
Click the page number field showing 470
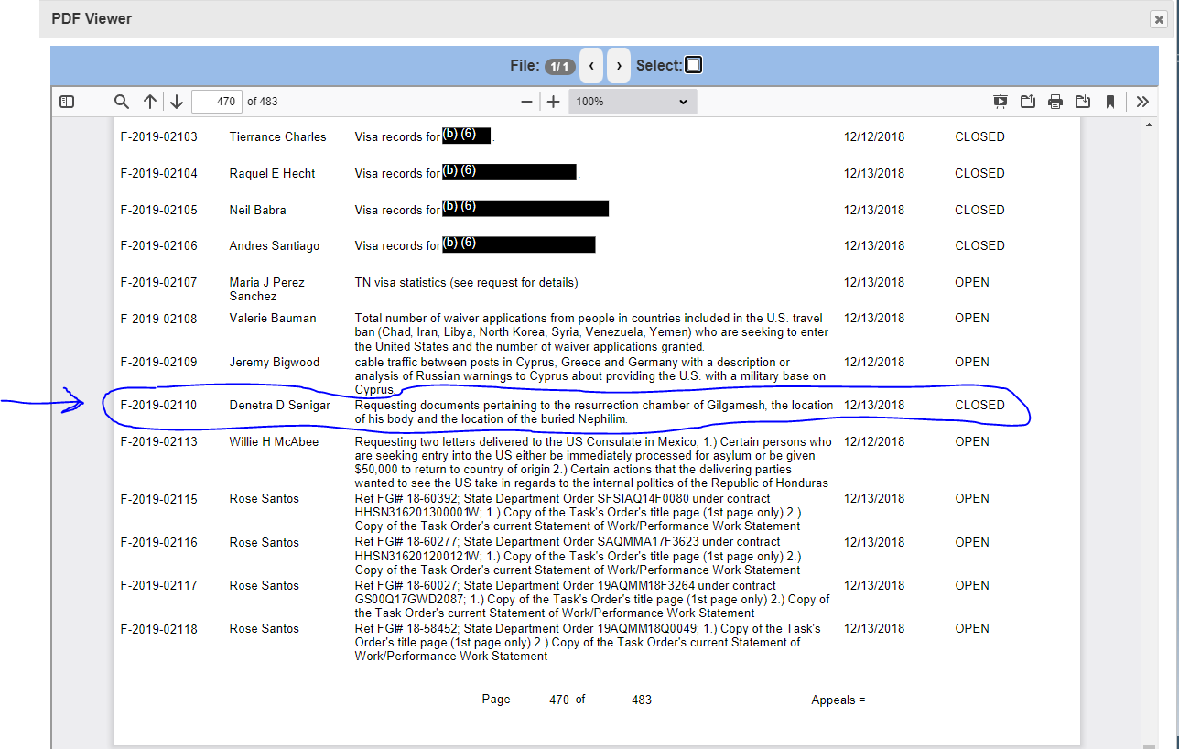click(x=216, y=102)
